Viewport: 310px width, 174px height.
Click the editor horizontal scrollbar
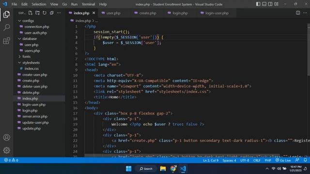pyautogui.click(x=182, y=156)
